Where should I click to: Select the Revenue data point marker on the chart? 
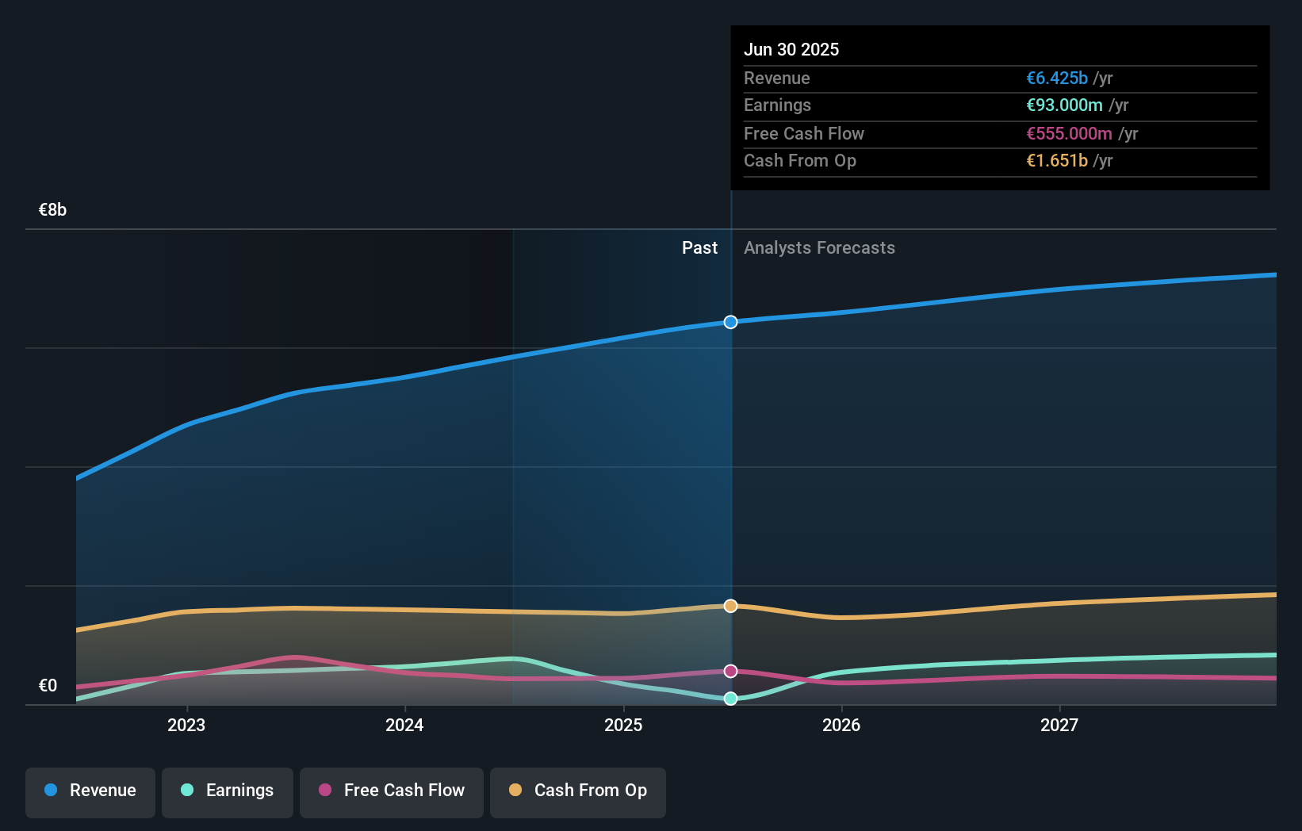(730, 322)
